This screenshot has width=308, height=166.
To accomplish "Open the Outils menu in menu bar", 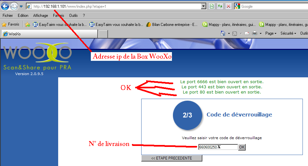I will point(73,15).
